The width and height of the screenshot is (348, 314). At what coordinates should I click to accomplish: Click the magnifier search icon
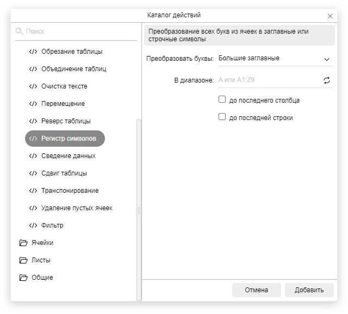(20, 32)
